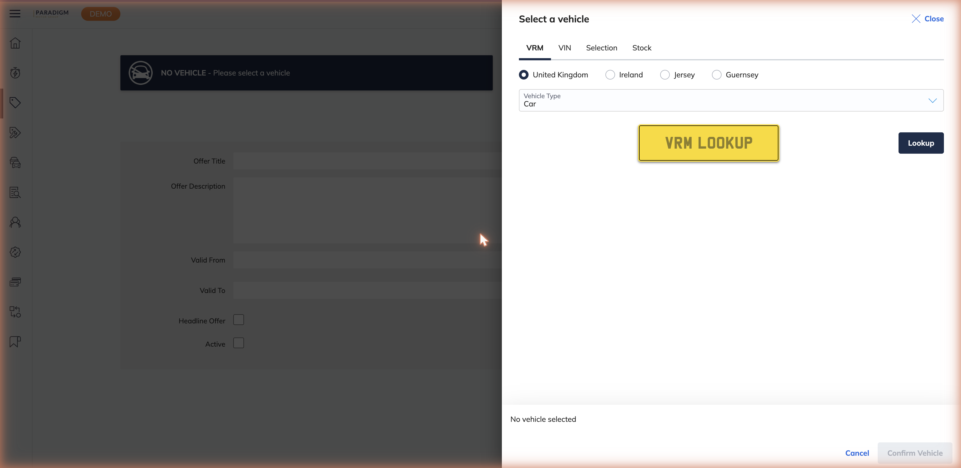
Task: Click the DEMO badge
Action: 101,14
